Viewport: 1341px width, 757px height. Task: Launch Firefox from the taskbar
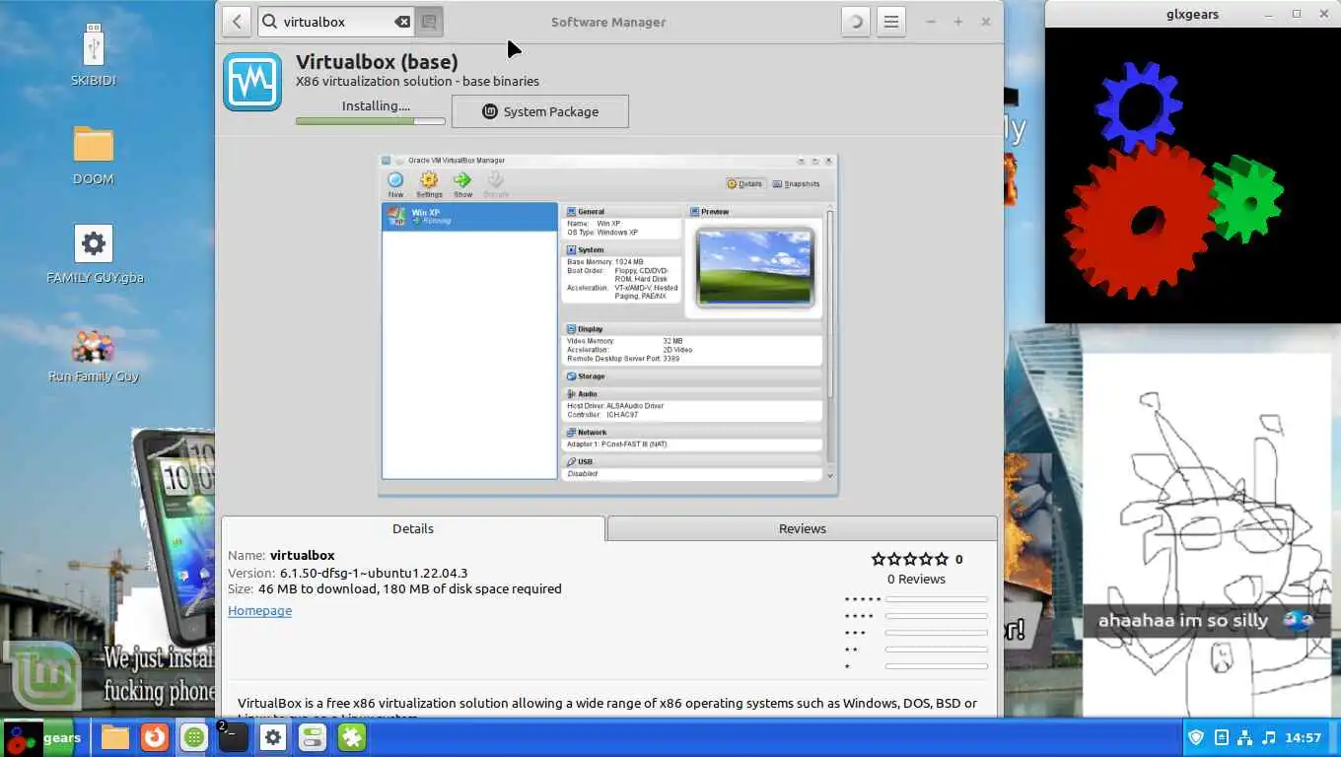(154, 737)
